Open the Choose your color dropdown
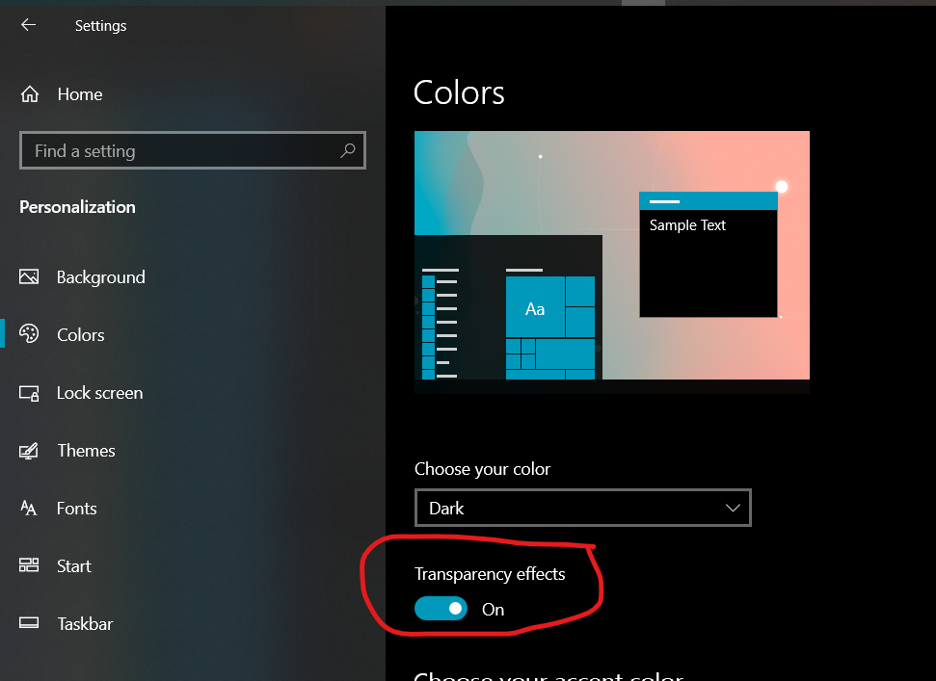The image size is (936, 681). click(582, 508)
